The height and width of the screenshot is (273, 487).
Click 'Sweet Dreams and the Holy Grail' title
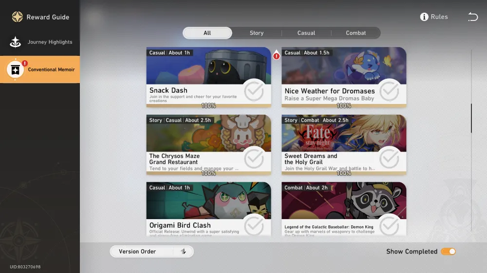coord(311,159)
